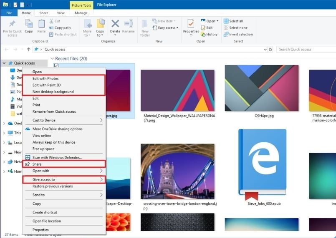Click the New folder icon

click(x=145, y=24)
